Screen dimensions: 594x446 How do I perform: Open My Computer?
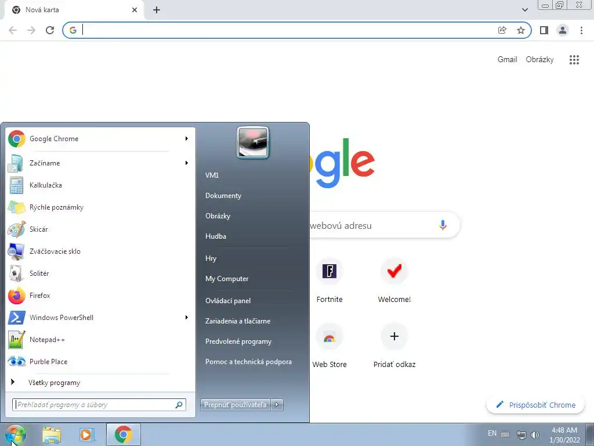coord(227,279)
